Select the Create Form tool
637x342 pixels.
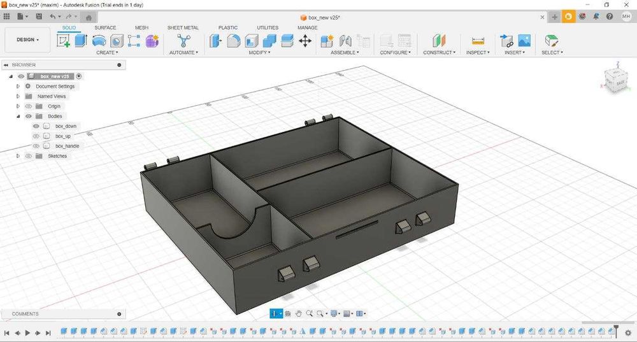point(152,41)
